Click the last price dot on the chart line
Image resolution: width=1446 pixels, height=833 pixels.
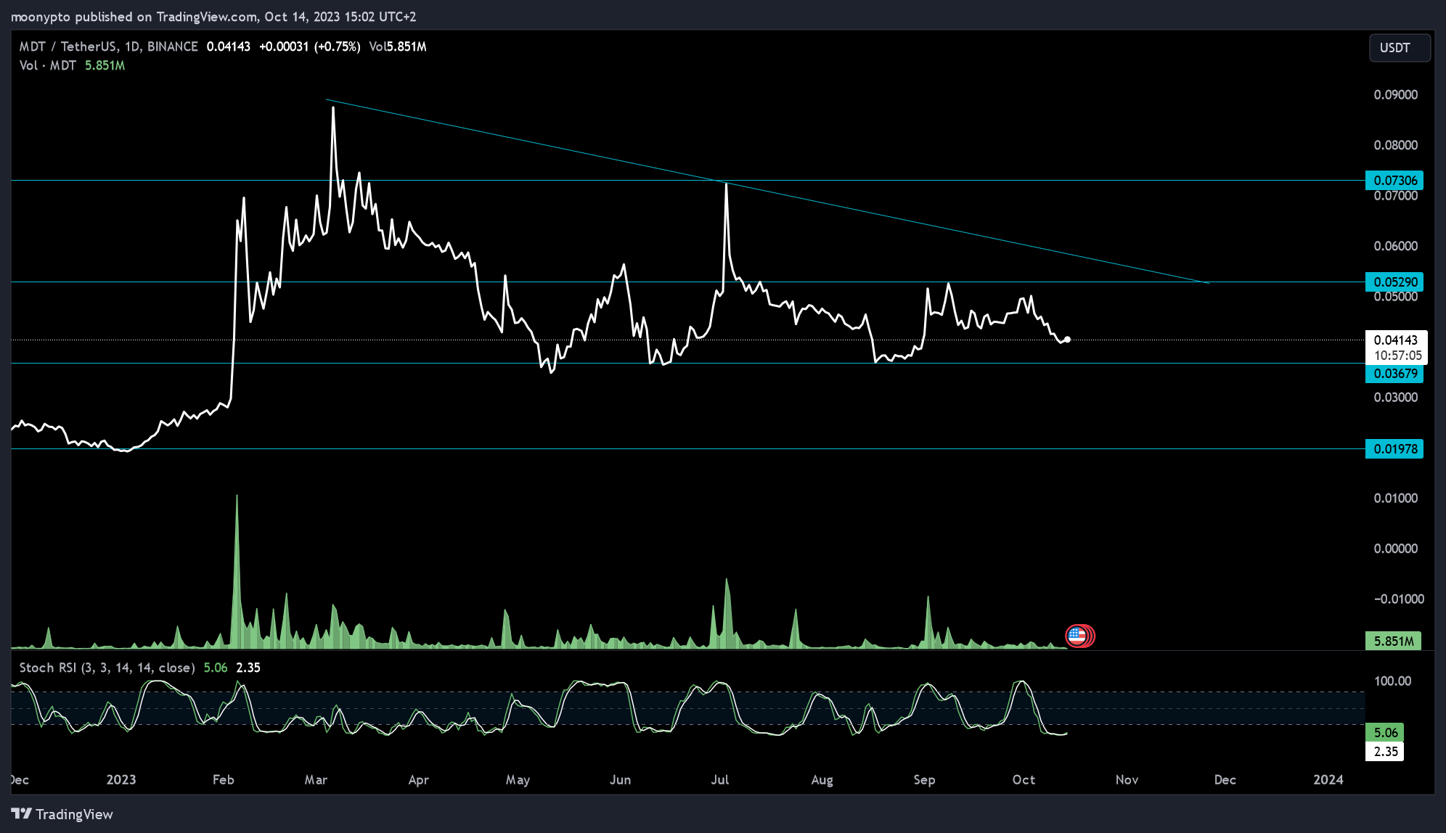tap(1067, 340)
